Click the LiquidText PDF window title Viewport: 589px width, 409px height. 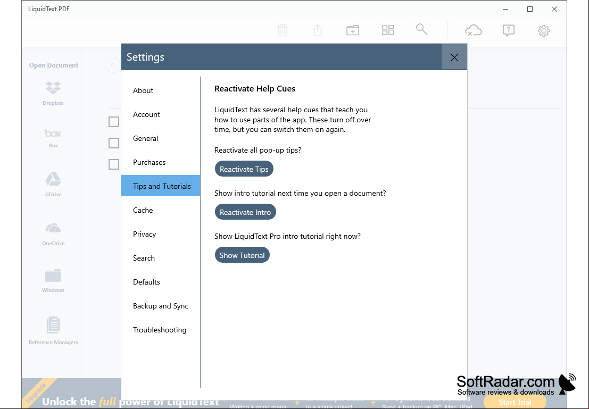pyautogui.click(x=49, y=9)
